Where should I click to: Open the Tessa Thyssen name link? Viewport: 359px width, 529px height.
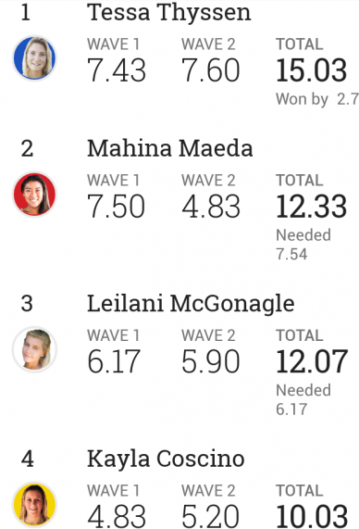[x=169, y=13]
